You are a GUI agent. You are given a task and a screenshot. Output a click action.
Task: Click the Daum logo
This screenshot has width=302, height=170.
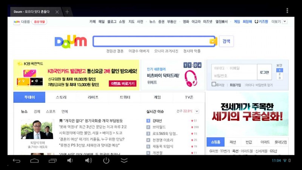tap(71, 42)
